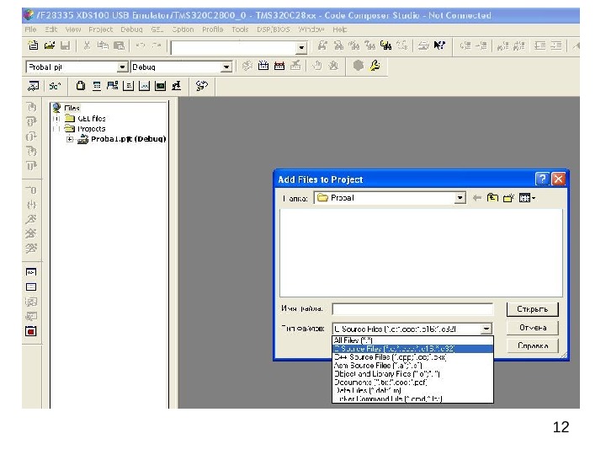Select C Source Files in type list
This screenshot has height=455, width=606.
click(412, 349)
